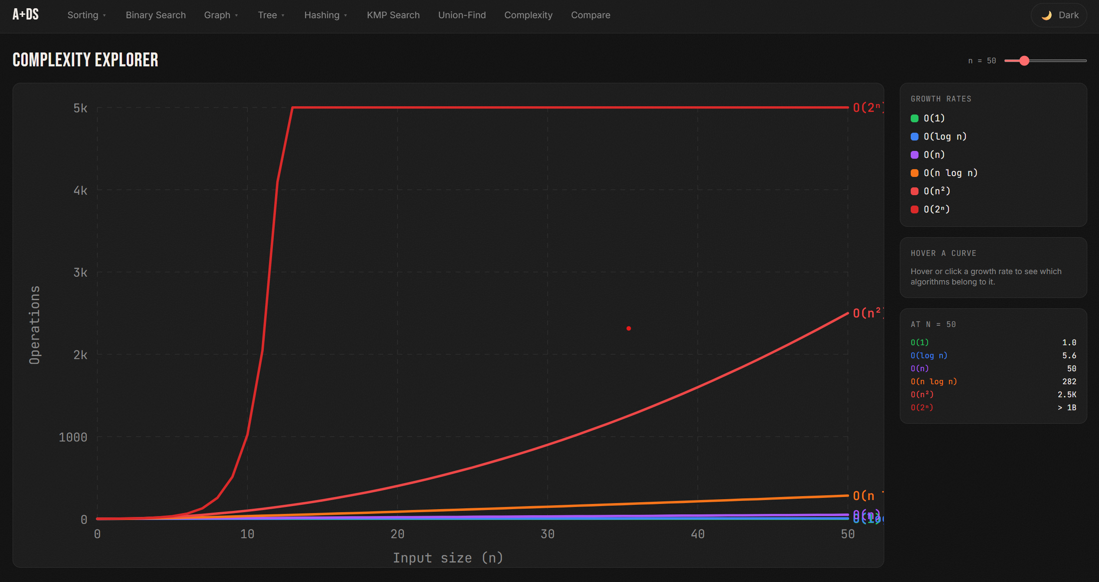Click the green O(1) legend dot
This screenshot has height=582, width=1099.
click(x=915, y=118)
